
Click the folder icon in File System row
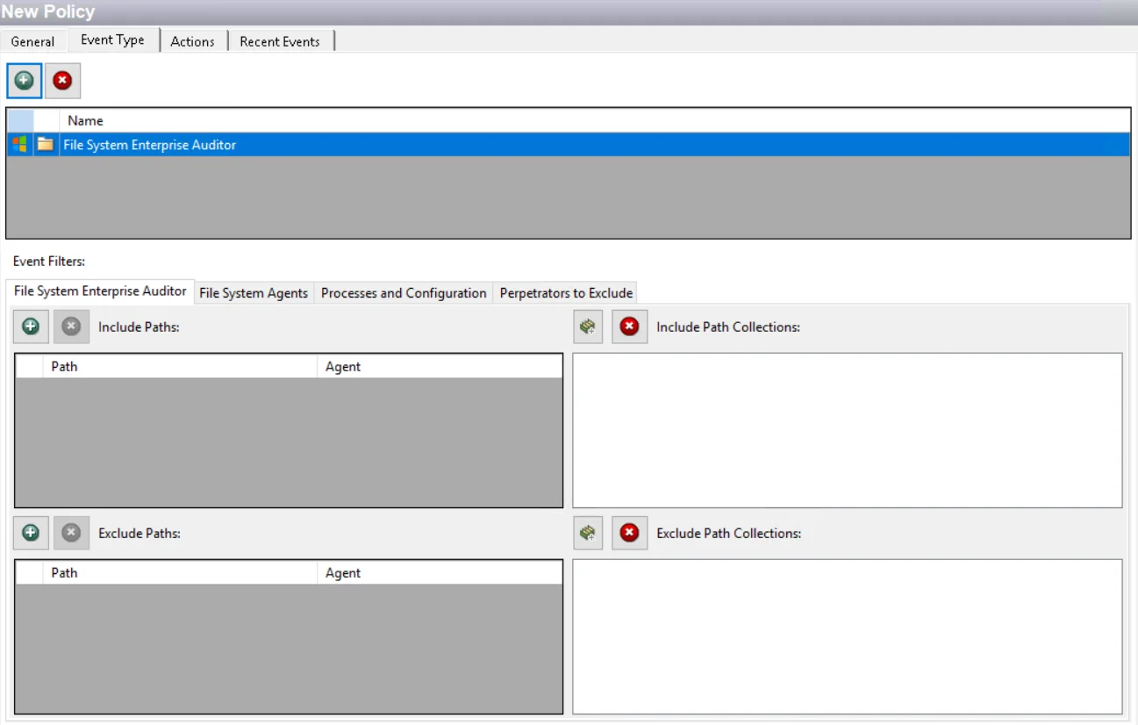click(x=46, y=145)
